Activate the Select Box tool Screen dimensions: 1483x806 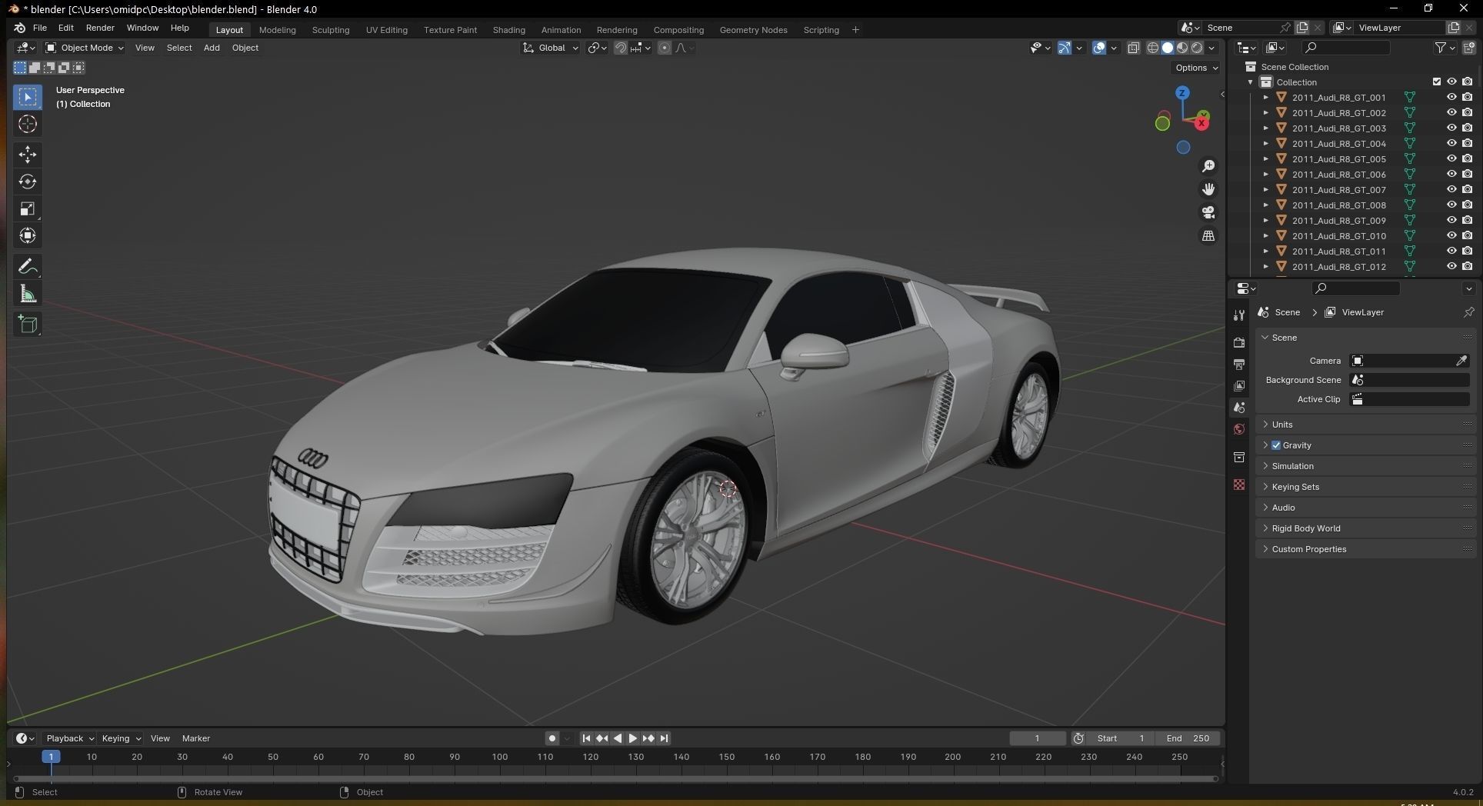(28, 97)
